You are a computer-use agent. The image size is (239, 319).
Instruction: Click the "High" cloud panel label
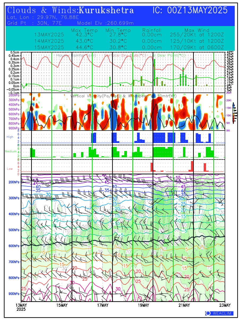coord(10,137)
